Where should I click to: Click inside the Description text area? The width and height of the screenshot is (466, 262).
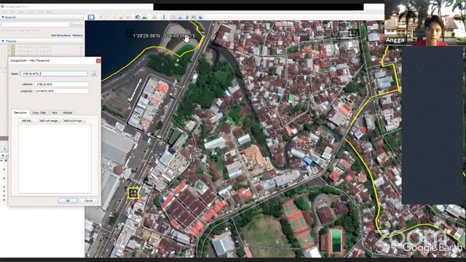tap(55, 159)
